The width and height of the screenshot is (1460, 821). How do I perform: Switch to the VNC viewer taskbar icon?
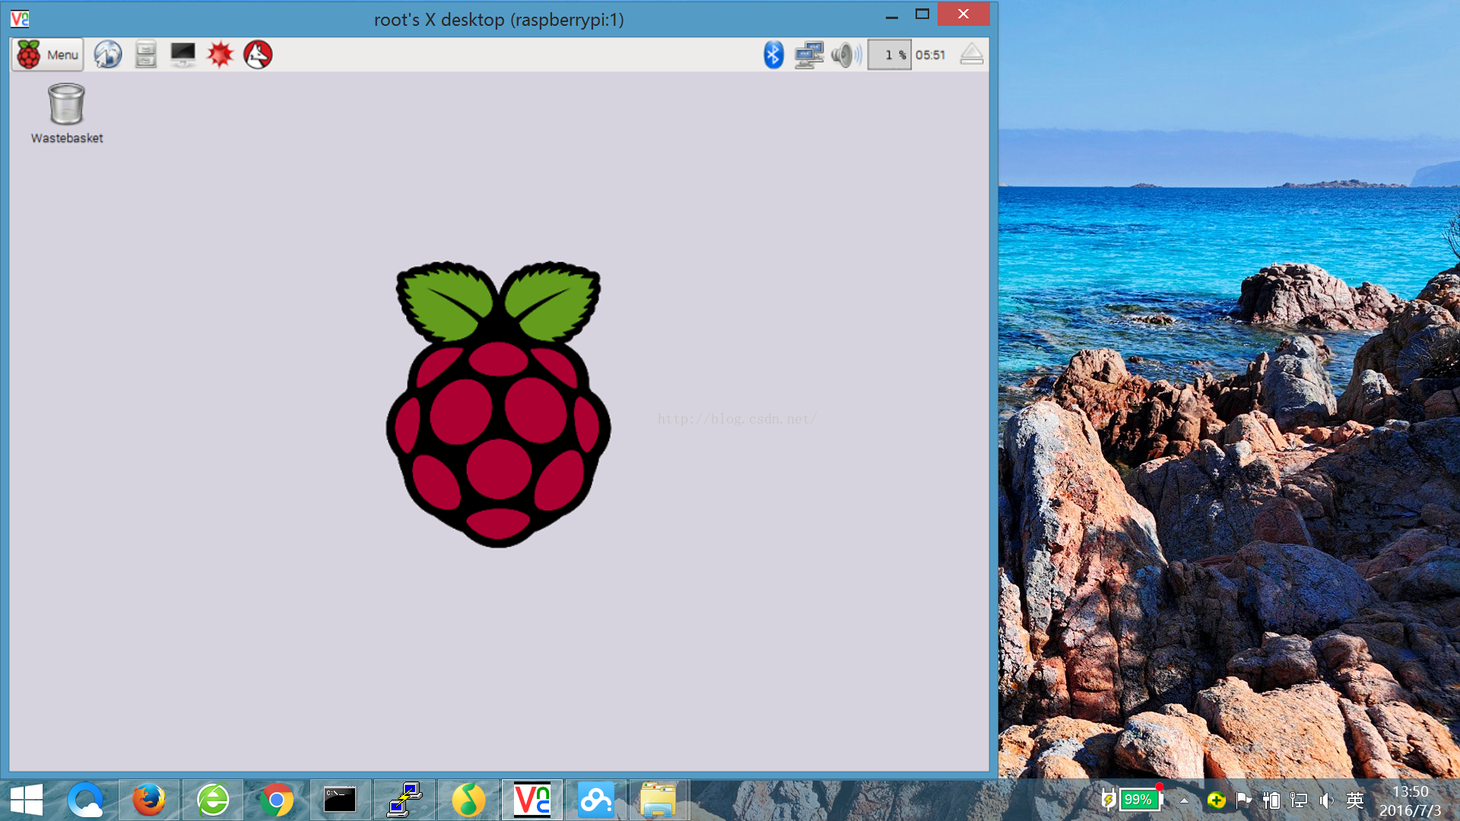click(532, 800)
